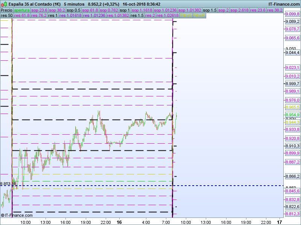The height and width of the screenshot is (225, 301).
Task: Select the sop 1.5 legend label
Action: (210, 10)
